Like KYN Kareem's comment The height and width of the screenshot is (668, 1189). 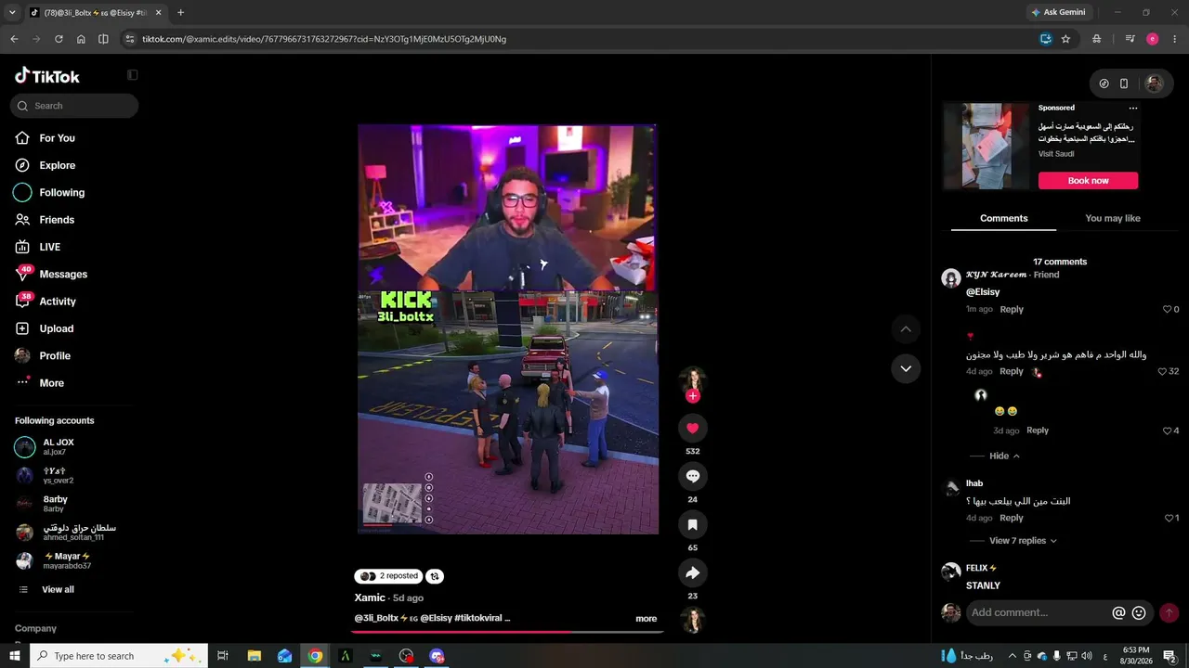click(x=1168, y=310)
